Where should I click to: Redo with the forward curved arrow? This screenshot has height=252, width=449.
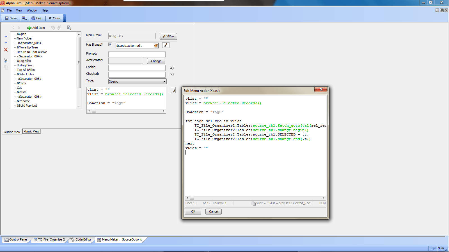pos(59,28)
